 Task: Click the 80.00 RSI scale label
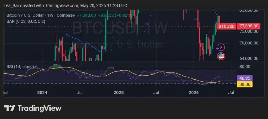pyautogui.click(x=245, y=67)
